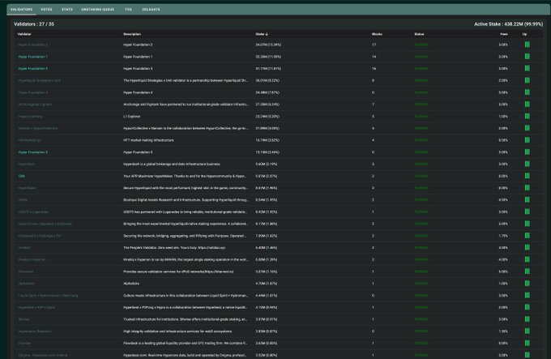This screenshot has height=359, width=551.
Task: Open Hyper Foundation 2 validator link
Action: click(x=32, y=45)
